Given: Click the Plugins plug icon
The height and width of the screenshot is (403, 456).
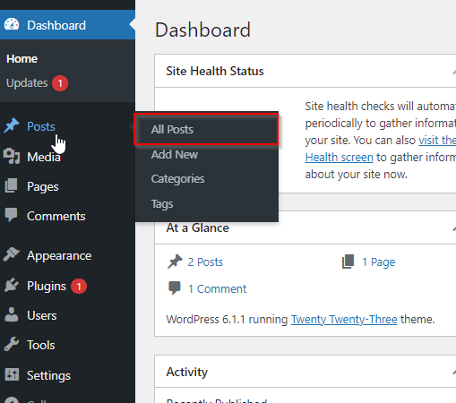Looking at the screenshot, I should point(12,285).
